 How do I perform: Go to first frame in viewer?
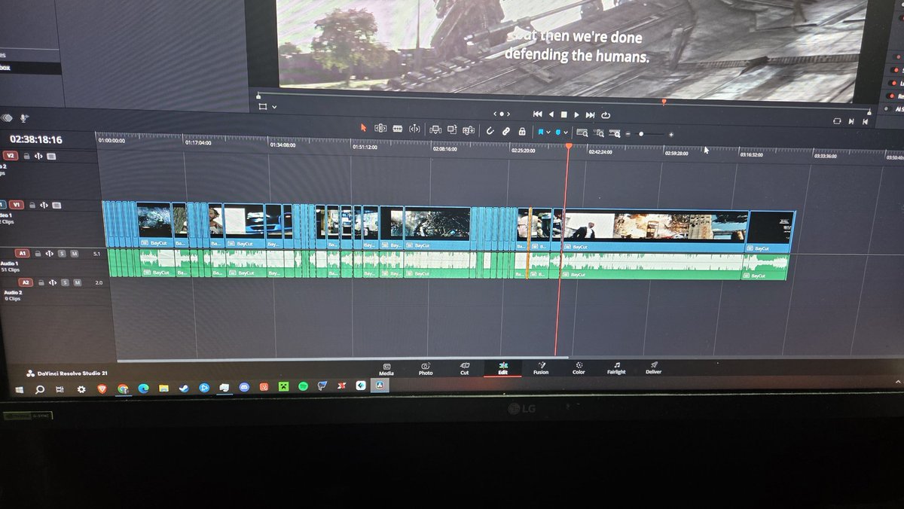(537, 114)
